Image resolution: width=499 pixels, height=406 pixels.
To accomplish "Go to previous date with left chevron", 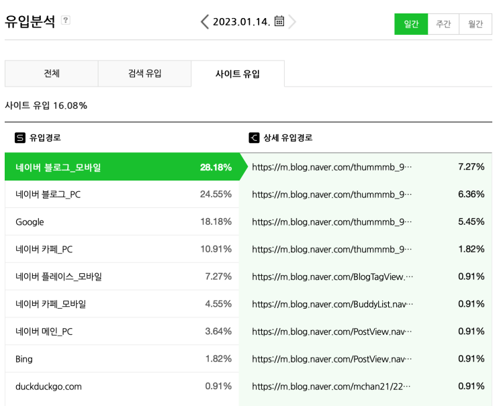I will tap(205, 21).
